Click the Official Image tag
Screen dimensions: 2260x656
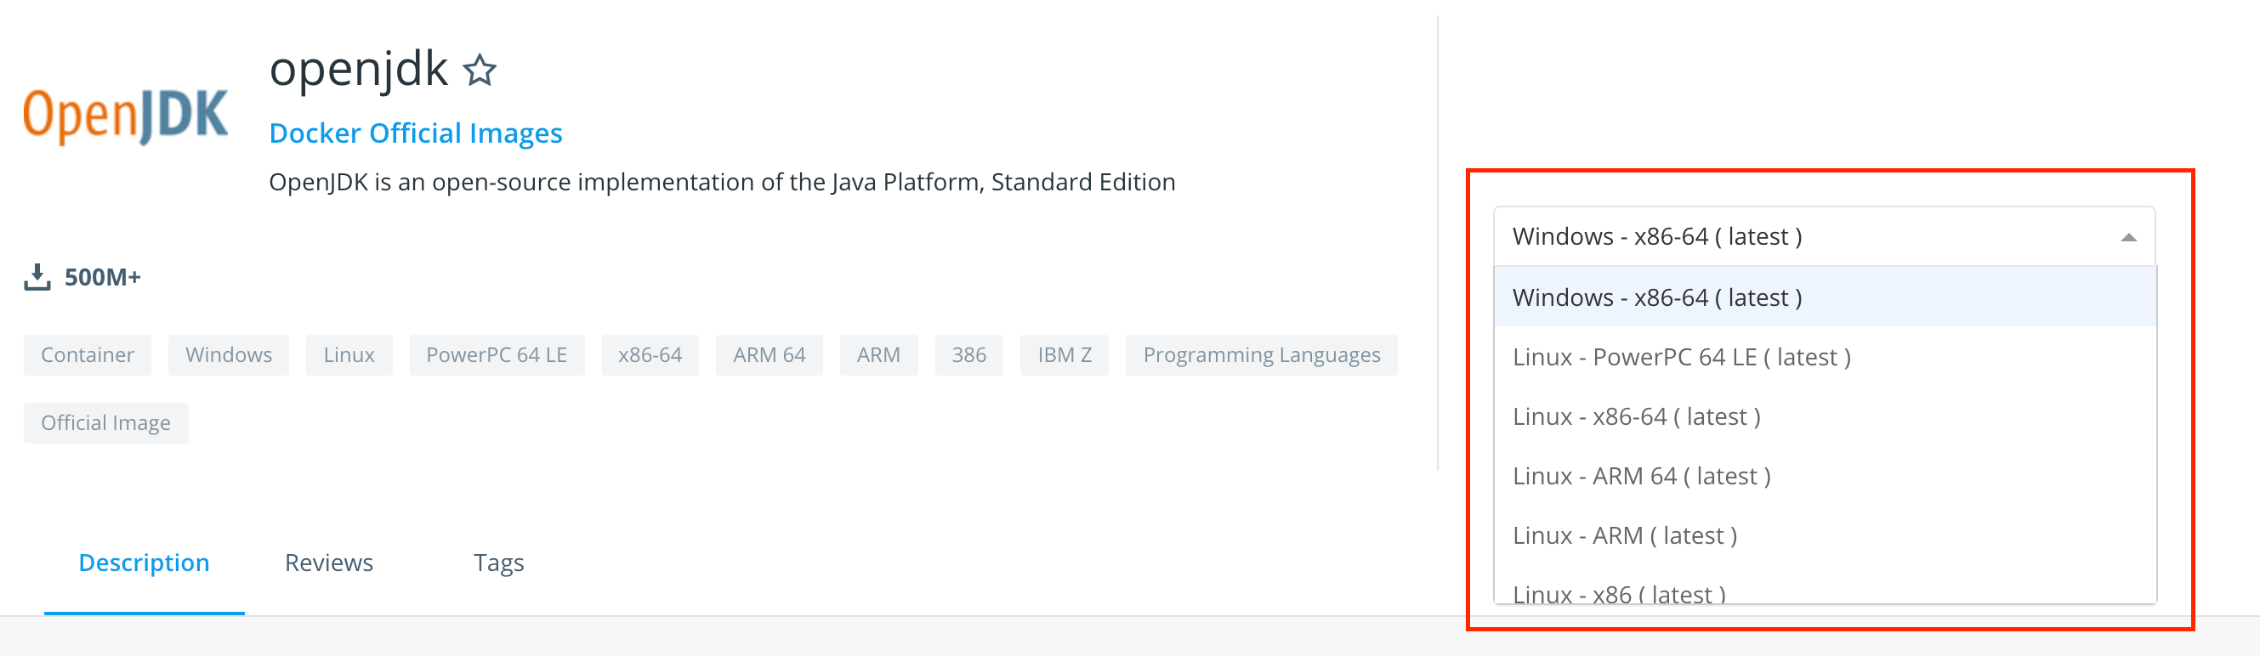(105, 423)
